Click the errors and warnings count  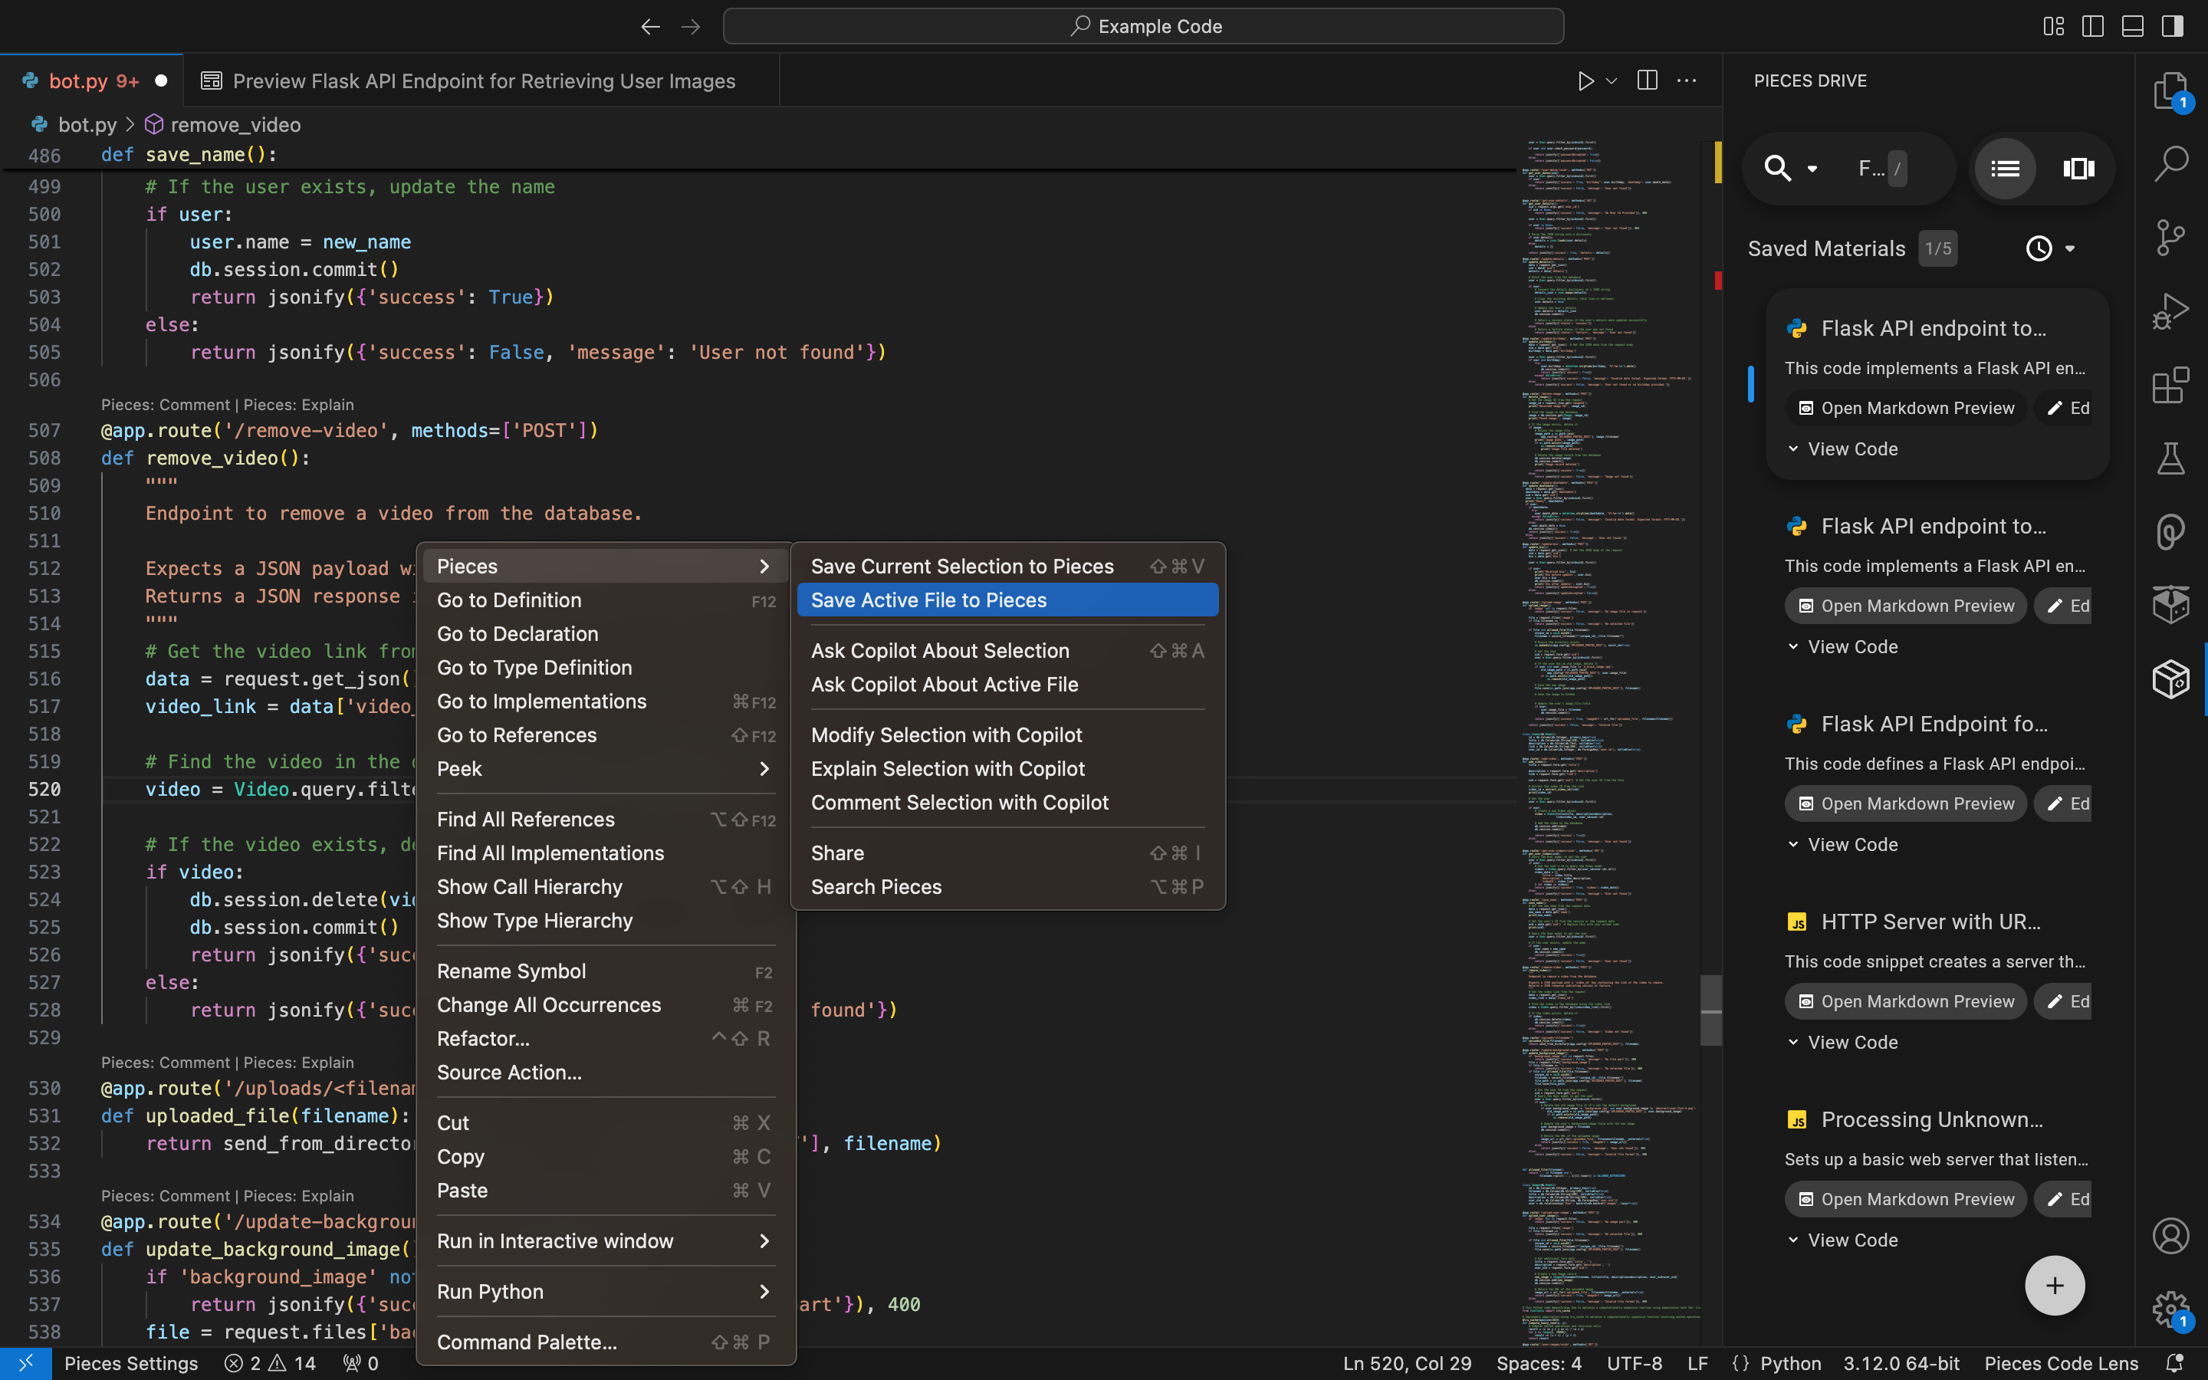[x=270, y=1364]
